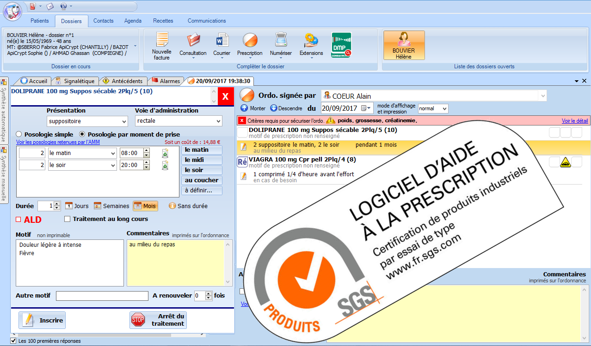Switch to the Patients ribbon tab
The width and height of the screenshot is (591, 346).
40,21
